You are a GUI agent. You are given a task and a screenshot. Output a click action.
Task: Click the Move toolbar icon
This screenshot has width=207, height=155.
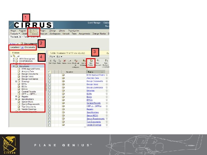point(70,61)
